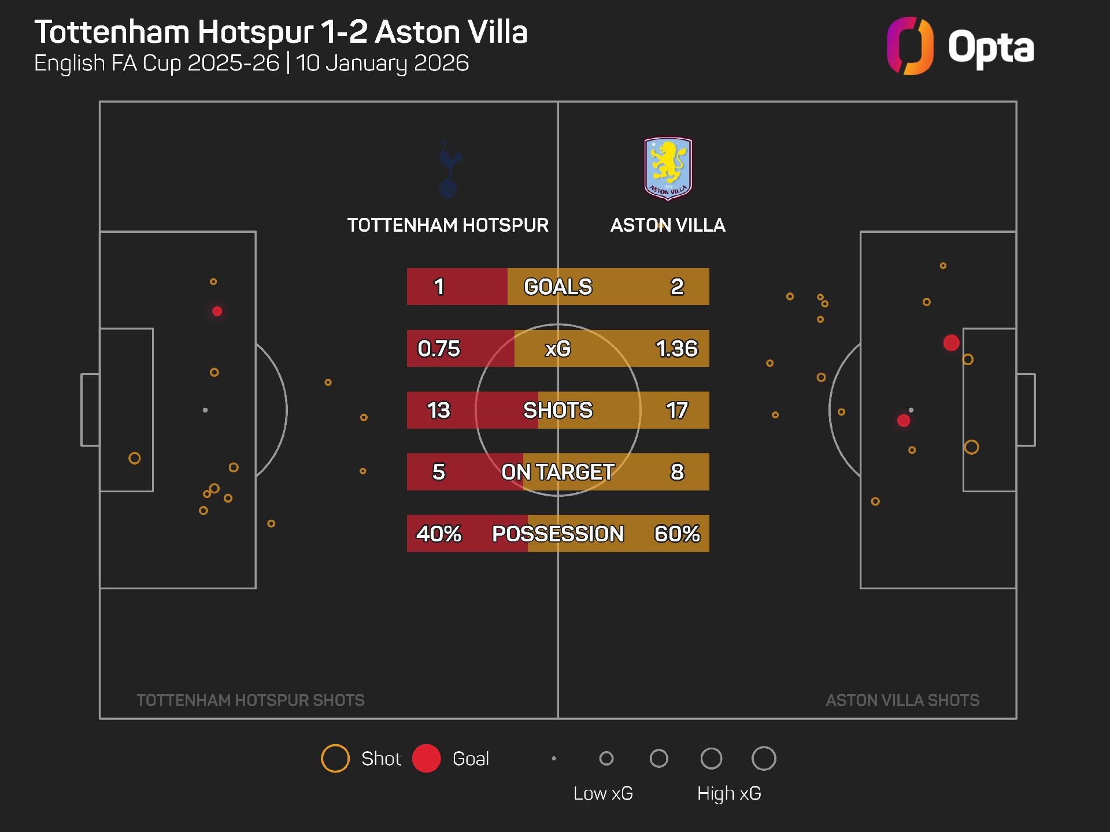Click the GOALS stat bar

point(558,287)
